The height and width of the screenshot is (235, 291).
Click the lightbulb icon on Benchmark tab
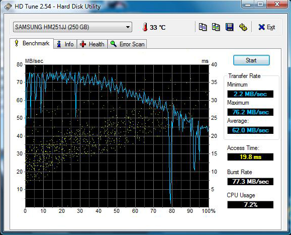(x=17, y=43)
